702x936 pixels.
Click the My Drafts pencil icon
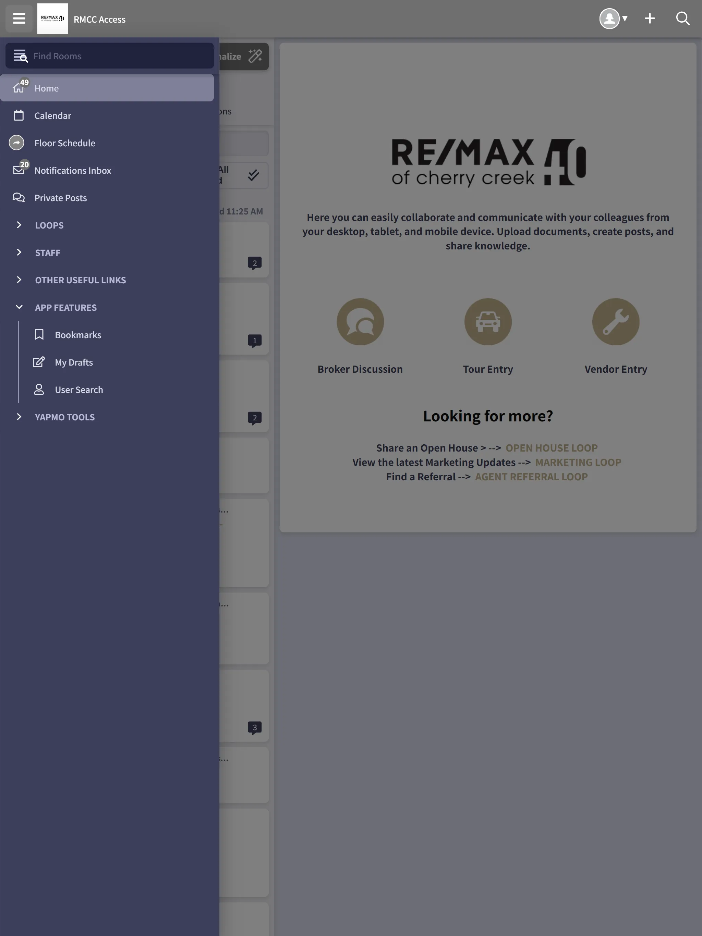pos(39,362)
